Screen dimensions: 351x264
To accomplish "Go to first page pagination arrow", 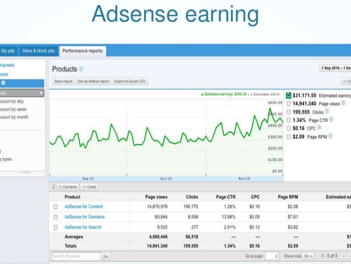I will click(343, 256).
